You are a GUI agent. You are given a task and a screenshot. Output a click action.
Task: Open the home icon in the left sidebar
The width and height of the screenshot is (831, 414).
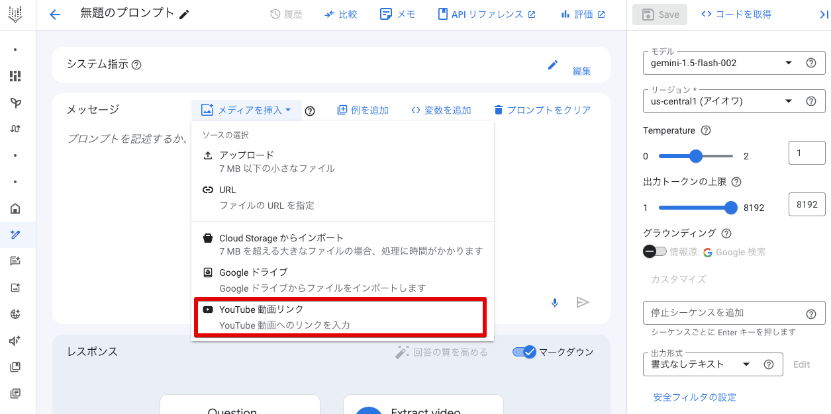click(x=14, y=209)
